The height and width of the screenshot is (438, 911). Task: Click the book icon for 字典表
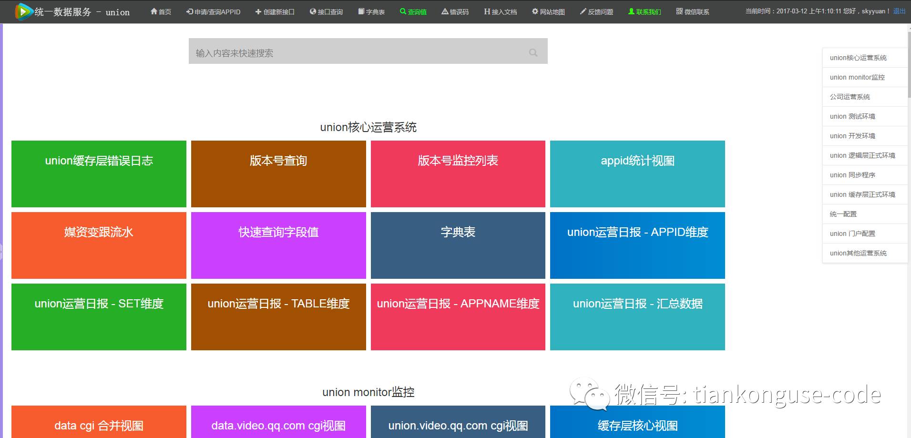click(x=361, y=11)
